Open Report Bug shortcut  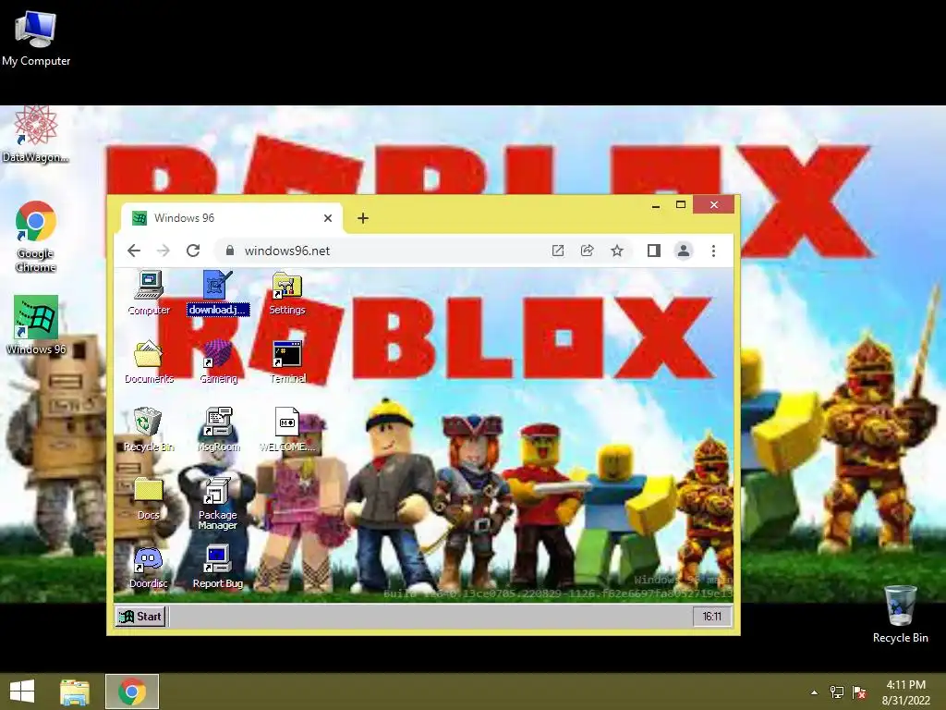point(218,568)
